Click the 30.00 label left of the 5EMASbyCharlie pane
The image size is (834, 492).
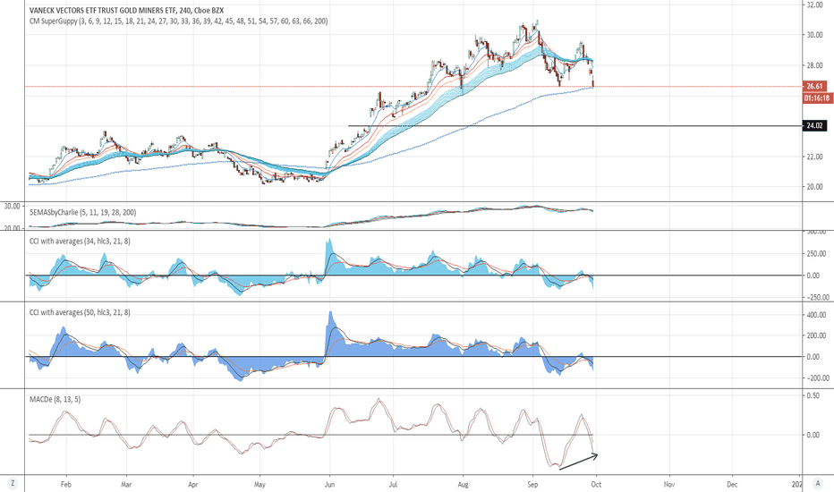click(13, 207)
